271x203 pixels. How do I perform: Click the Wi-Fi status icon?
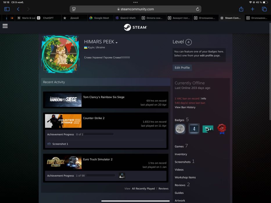pos(250,2)
